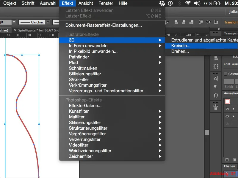This screenshot has height=178, width=238.
Task: Close the Spielfigur.ai document tab
Action: (x=15, y=30)
